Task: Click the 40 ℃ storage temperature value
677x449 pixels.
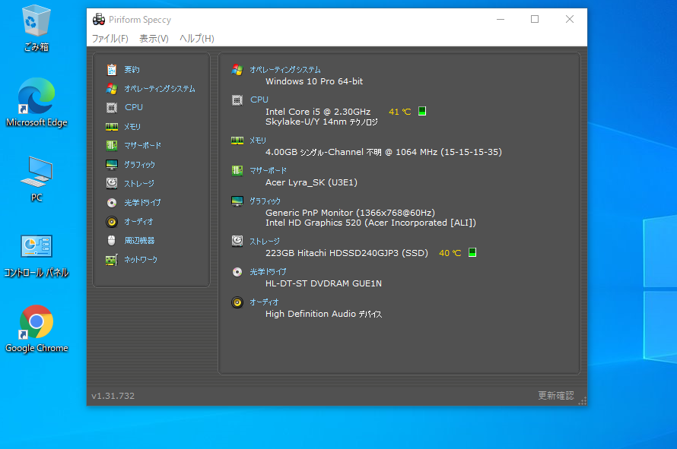Action: tap(450, 253)
